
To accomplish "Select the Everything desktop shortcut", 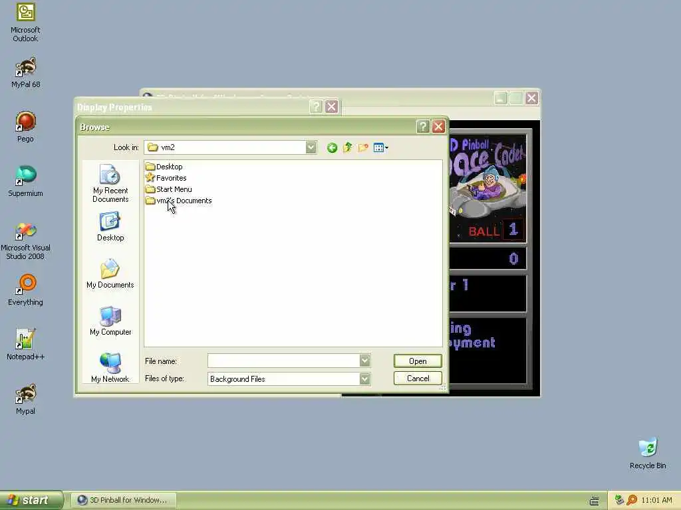I will point(25,290).
